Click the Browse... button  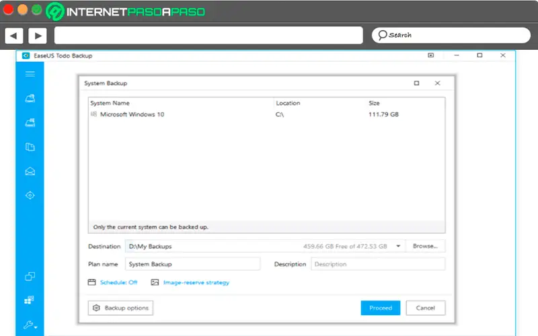425,246
